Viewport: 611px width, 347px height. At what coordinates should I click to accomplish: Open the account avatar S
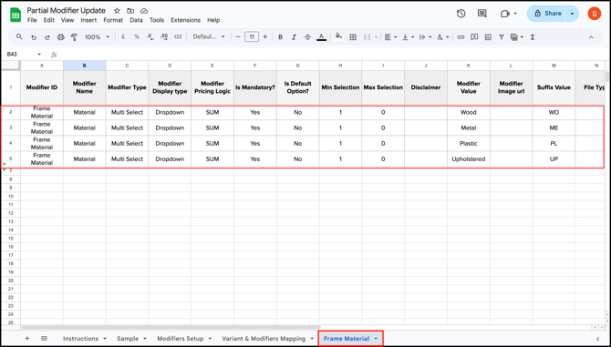point(595,14)
